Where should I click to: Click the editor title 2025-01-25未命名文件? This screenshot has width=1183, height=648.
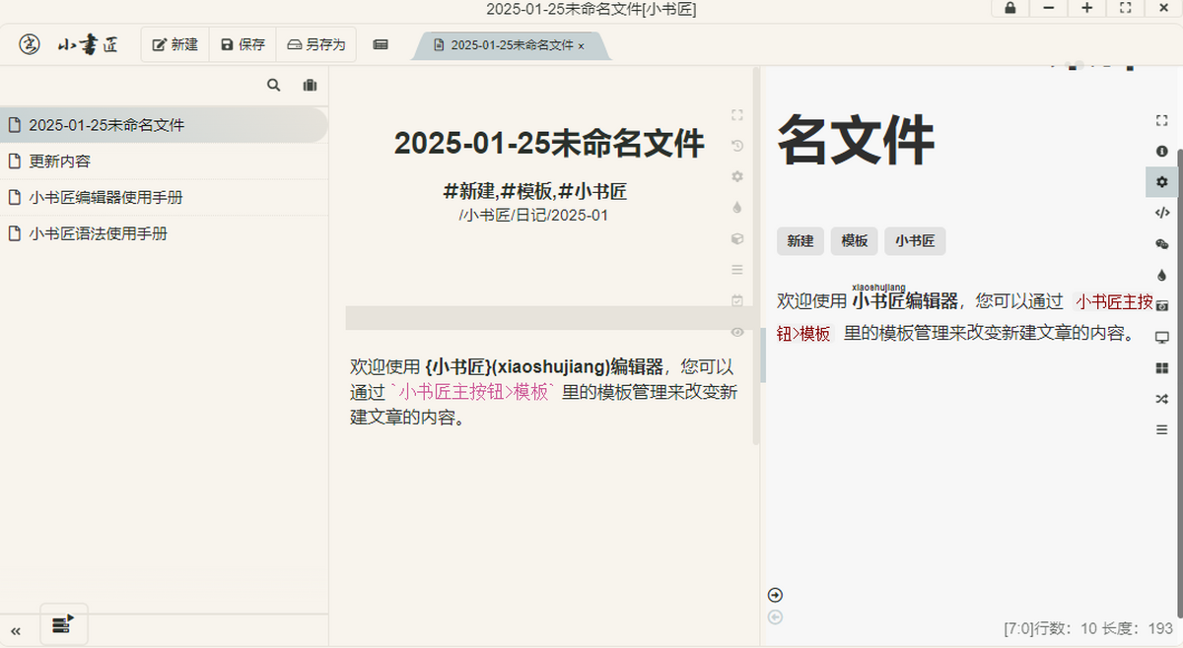pos(549,144)
